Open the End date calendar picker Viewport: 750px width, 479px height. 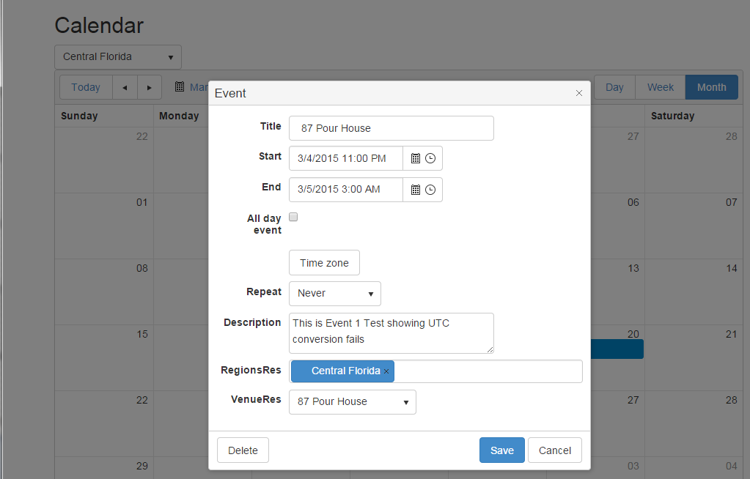click(x=415, y=189)
